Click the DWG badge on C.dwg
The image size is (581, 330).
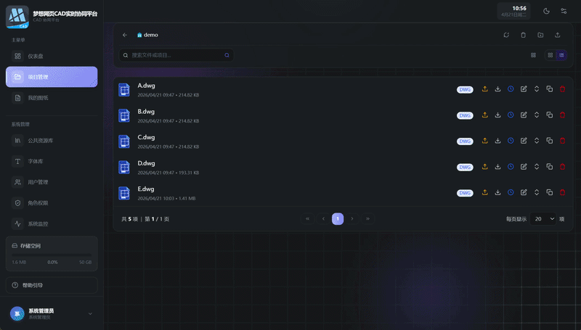465,141
